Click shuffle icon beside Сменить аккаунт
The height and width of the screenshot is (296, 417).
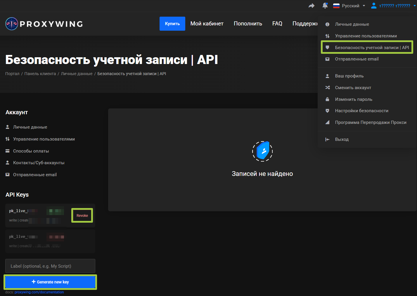pos(328,88)
